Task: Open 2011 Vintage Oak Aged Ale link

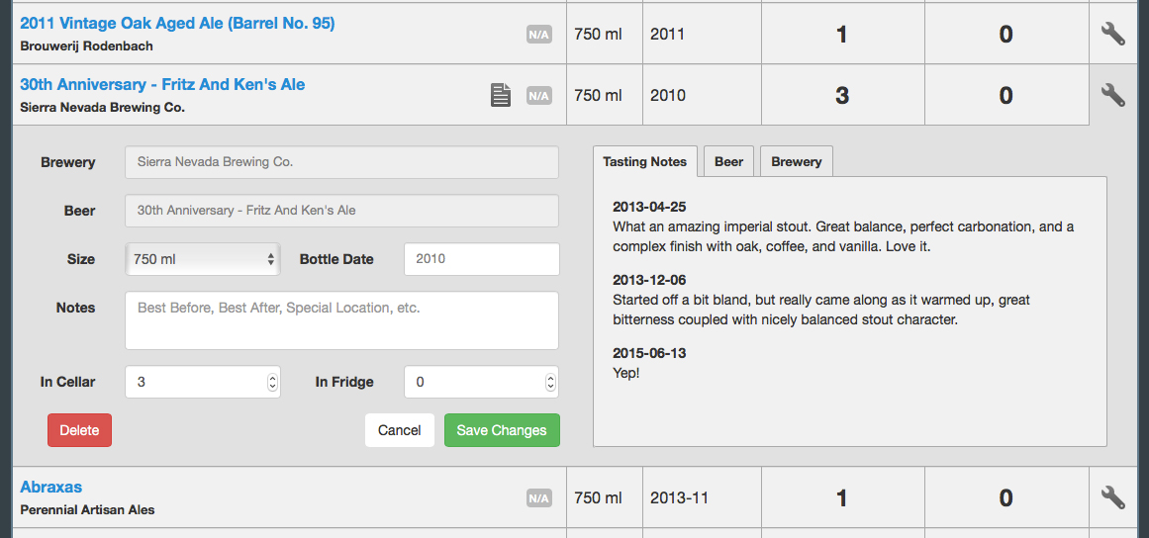Action: click(x=177, y=23)
